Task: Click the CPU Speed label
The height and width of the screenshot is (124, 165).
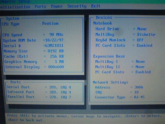Action: coord(12,35)
